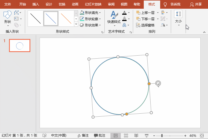The image size is (208, 139).
Task: Click 下移一层 send backward
Action: [146, 19]
